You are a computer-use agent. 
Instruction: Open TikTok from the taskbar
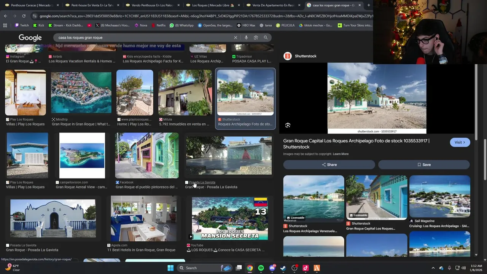[306, 268]
